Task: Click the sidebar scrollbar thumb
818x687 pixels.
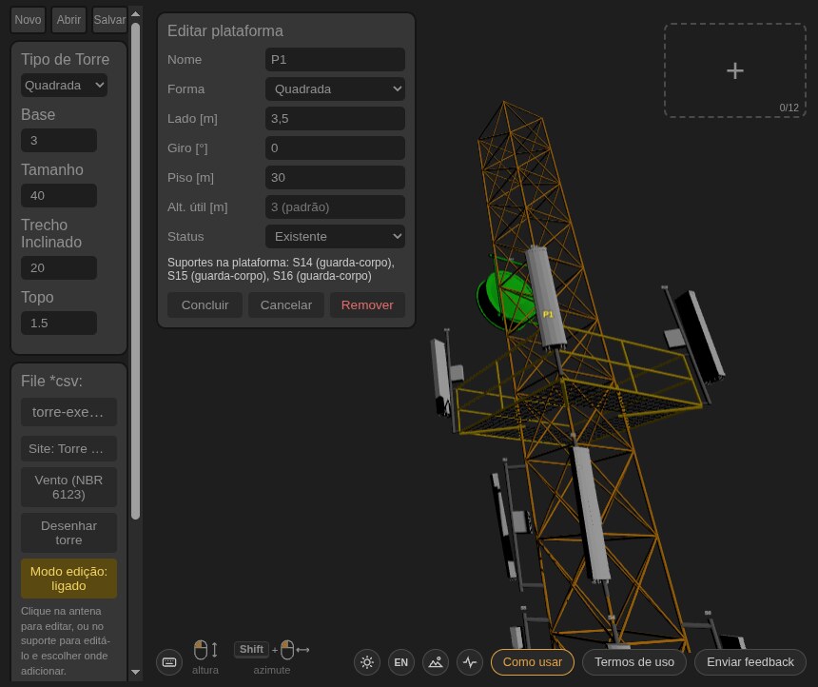Action: (x=136, y=270)
